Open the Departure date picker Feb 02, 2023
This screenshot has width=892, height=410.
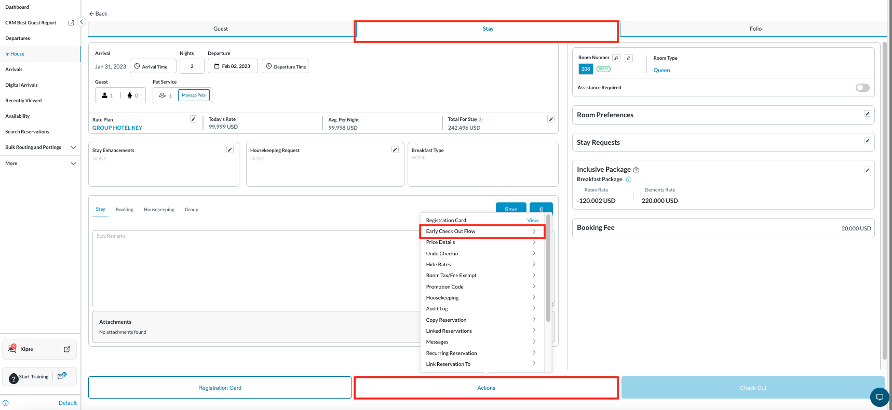click(x=233, y=66)
